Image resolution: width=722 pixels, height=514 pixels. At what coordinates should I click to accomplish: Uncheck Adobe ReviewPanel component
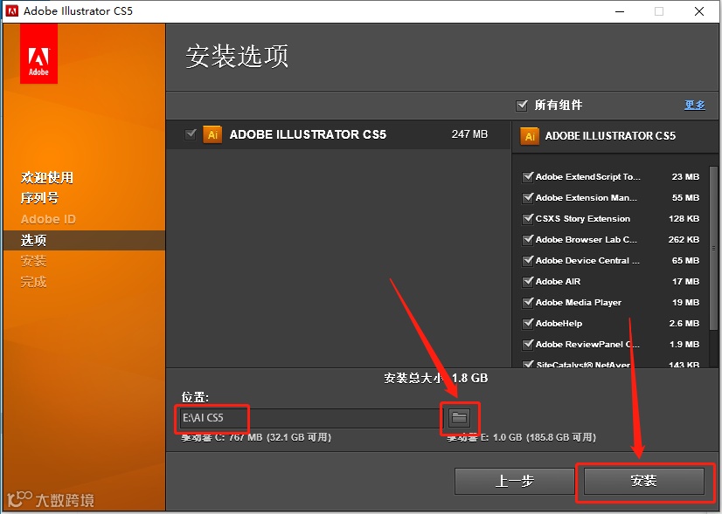tap(528, 345)
